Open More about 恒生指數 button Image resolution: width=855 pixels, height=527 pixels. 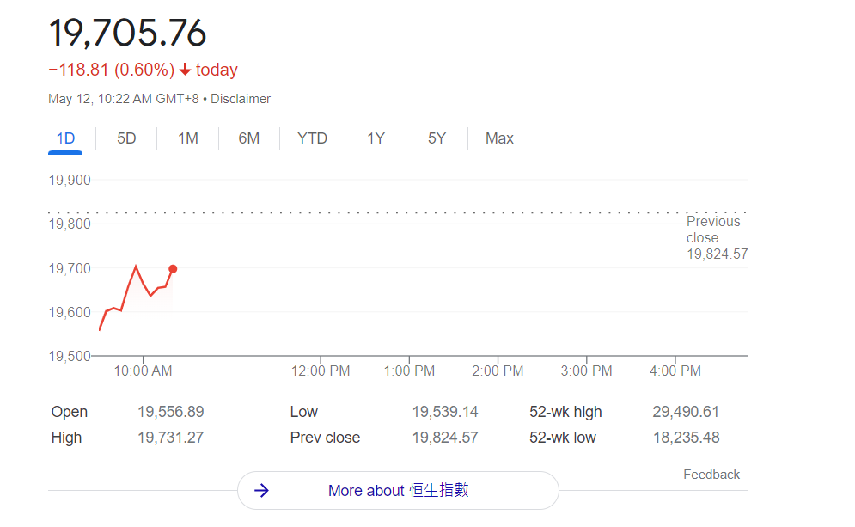click(x=398, y=491)
